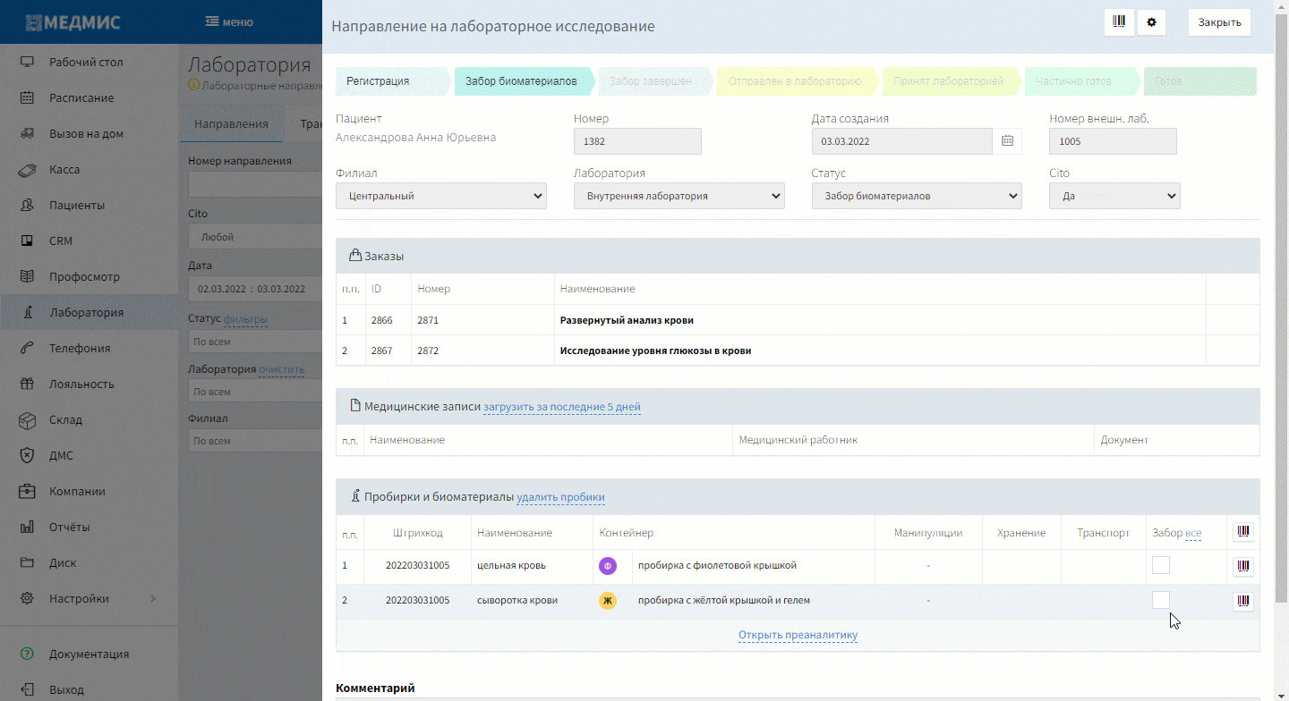Switch to the Направления tab
This screenshot has height=701, width=1289.
(x=232, y=124)
